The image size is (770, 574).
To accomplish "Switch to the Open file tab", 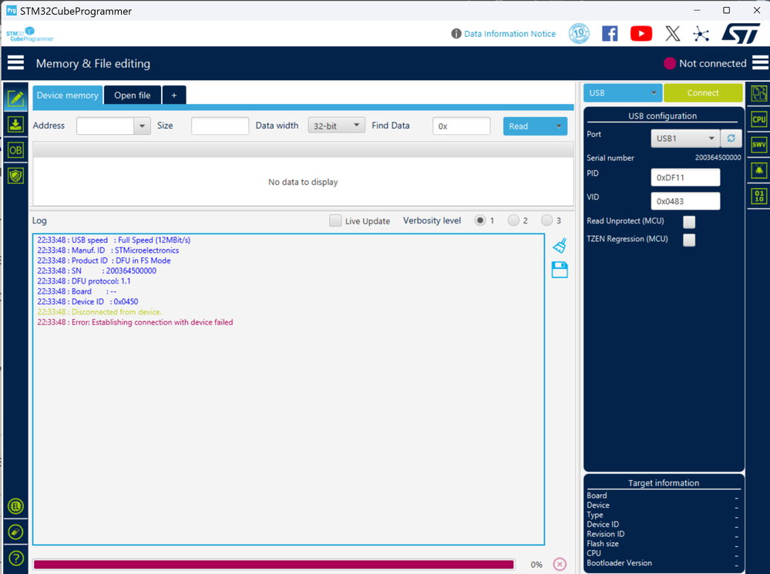I will click(x=133, y=96).
